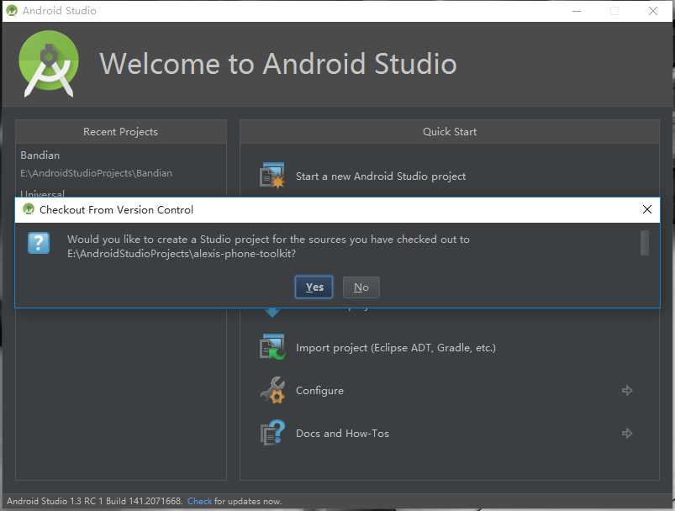Image resolution: width=675 pixels, height=511 pixels.
Task: Click the Android Studio title bar icon
Action: 12,10
